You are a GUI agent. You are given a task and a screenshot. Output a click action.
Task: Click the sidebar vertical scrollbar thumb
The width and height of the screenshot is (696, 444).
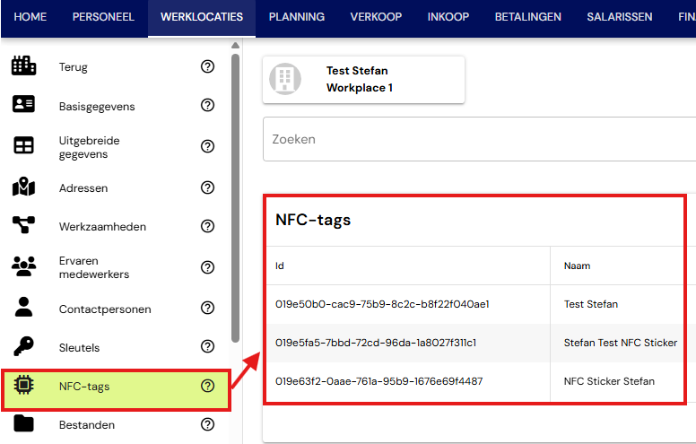[235, 198]
